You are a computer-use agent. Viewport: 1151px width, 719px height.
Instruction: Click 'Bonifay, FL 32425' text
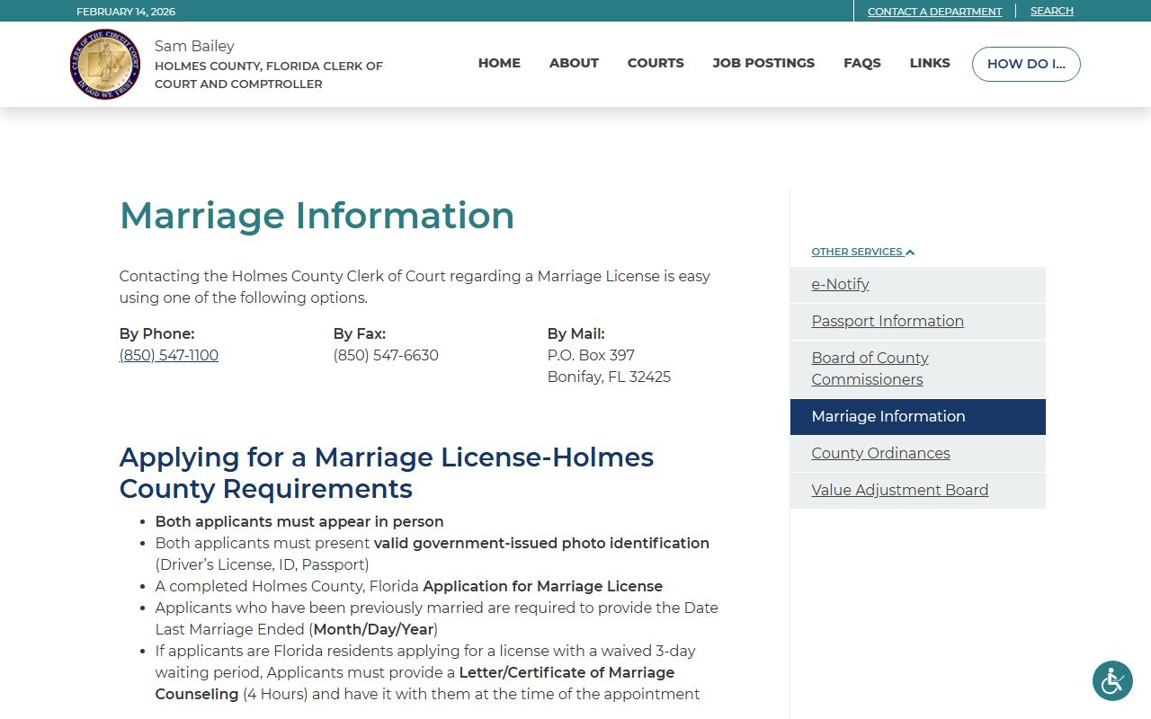point(609,377)
